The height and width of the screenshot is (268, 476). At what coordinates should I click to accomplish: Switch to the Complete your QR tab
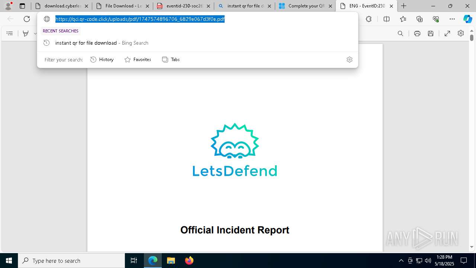point(305,6)
